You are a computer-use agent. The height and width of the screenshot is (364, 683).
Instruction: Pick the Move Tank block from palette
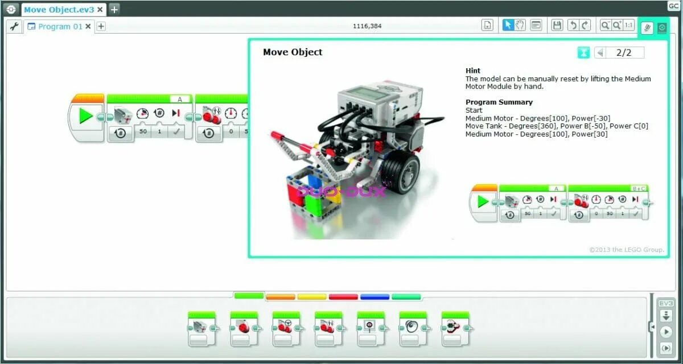[329, 329]
